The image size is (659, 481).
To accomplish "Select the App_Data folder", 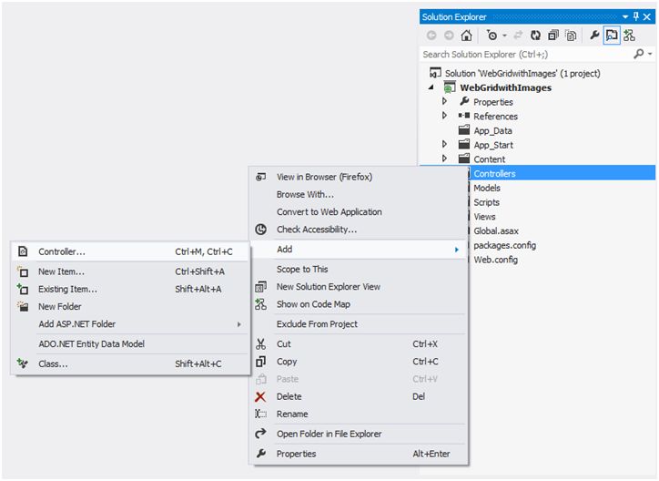I will (x=492, y=131).
